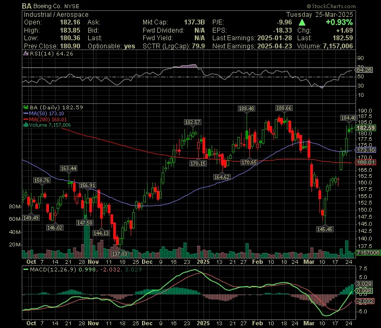Click the MA(200) 168.01 legend text

[48, 119]
